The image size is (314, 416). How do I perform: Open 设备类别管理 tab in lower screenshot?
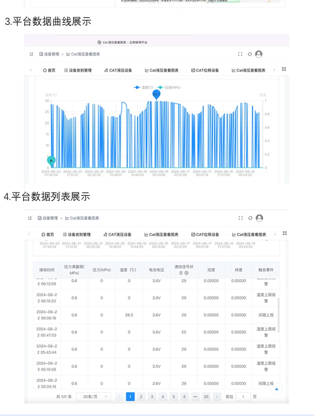coord(77,235)
